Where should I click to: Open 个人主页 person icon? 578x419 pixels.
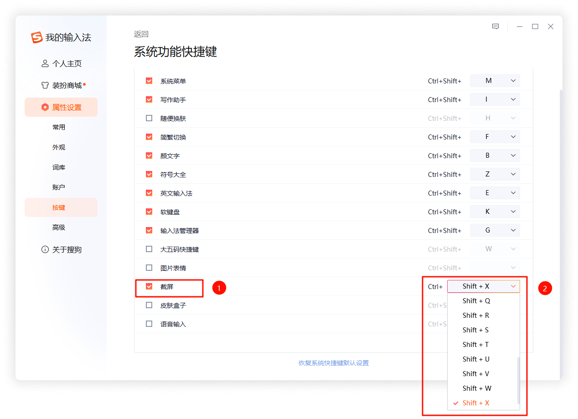pyautogui.click(x=45, y=63)
